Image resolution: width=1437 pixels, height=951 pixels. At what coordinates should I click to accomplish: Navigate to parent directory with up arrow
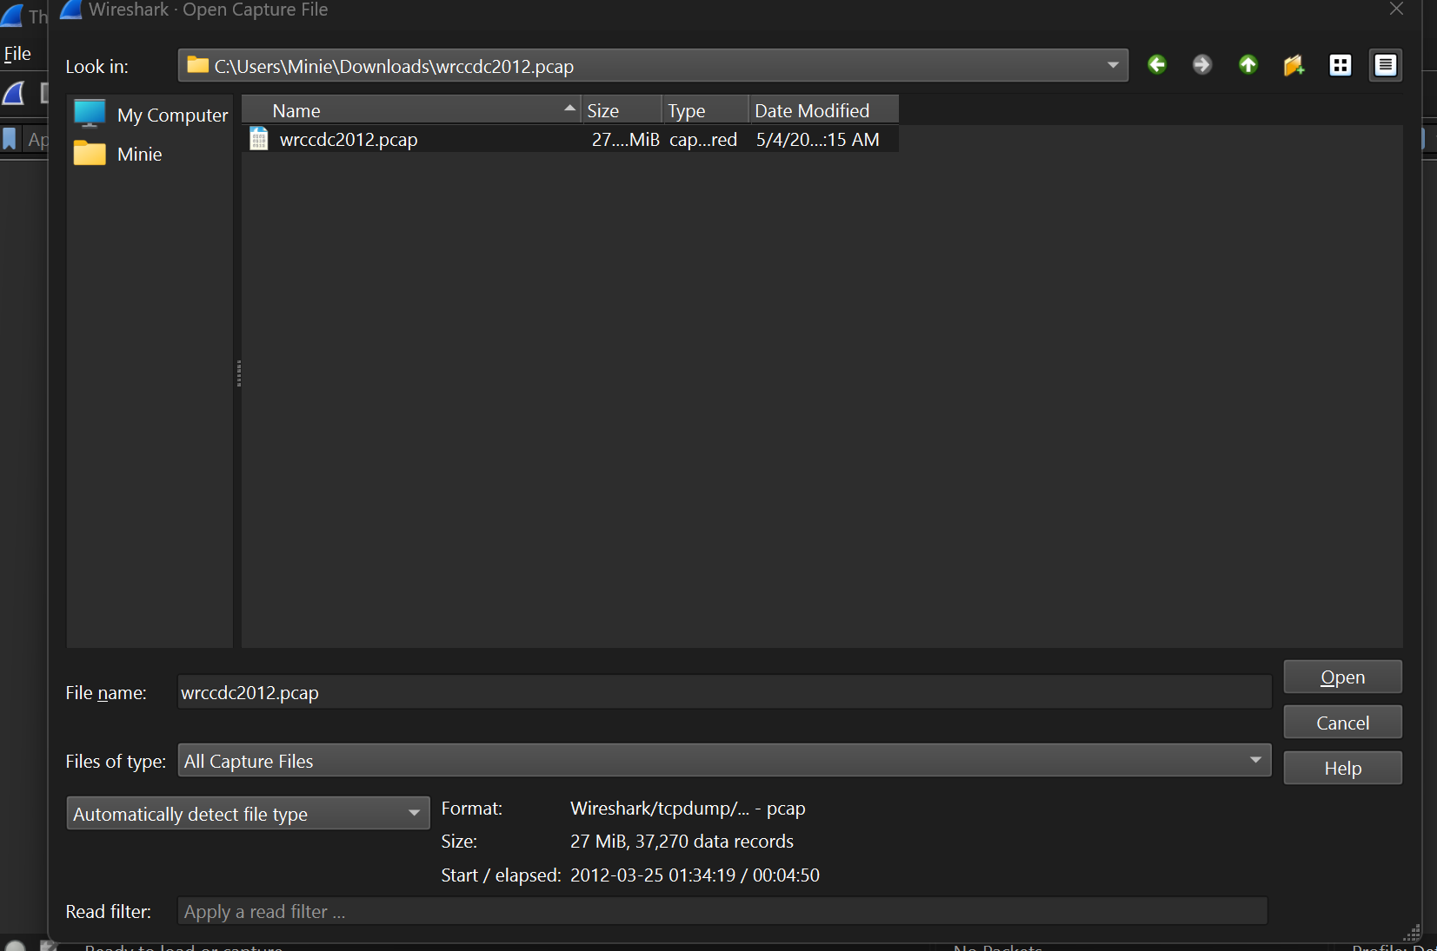pos(1248,65)
